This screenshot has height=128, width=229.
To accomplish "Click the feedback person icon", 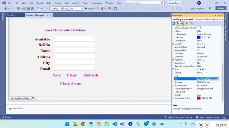I will click(x=210, y=8).
